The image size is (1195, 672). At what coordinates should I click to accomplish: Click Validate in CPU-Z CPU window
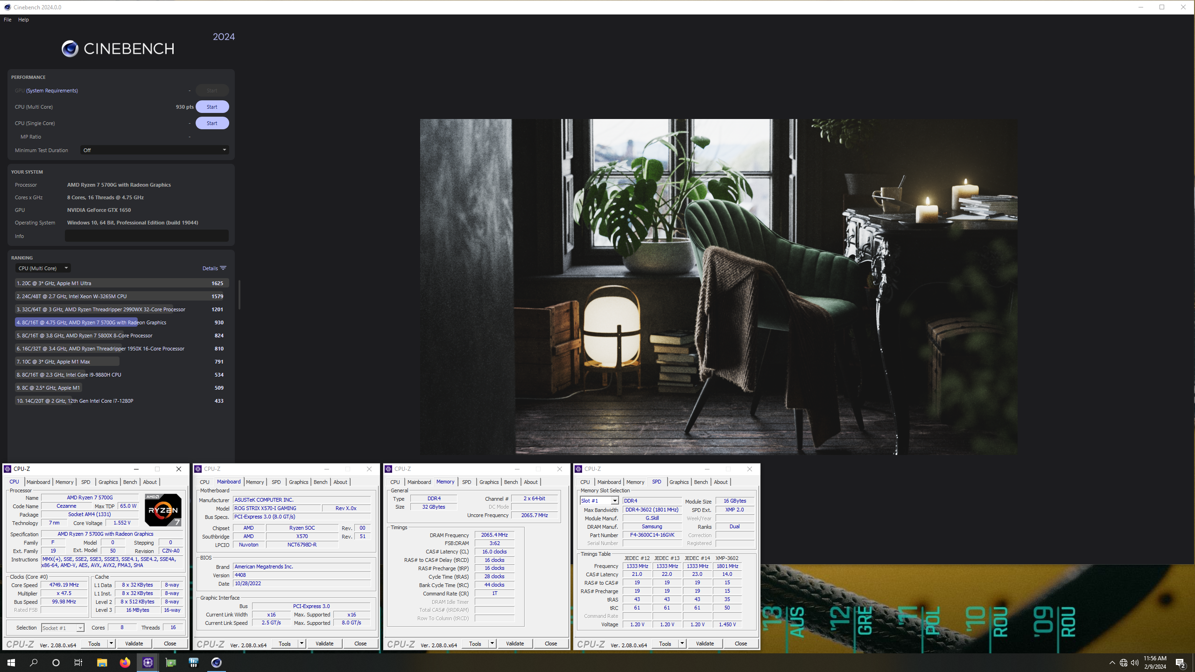pyautogui.click(x=134, y=644)
